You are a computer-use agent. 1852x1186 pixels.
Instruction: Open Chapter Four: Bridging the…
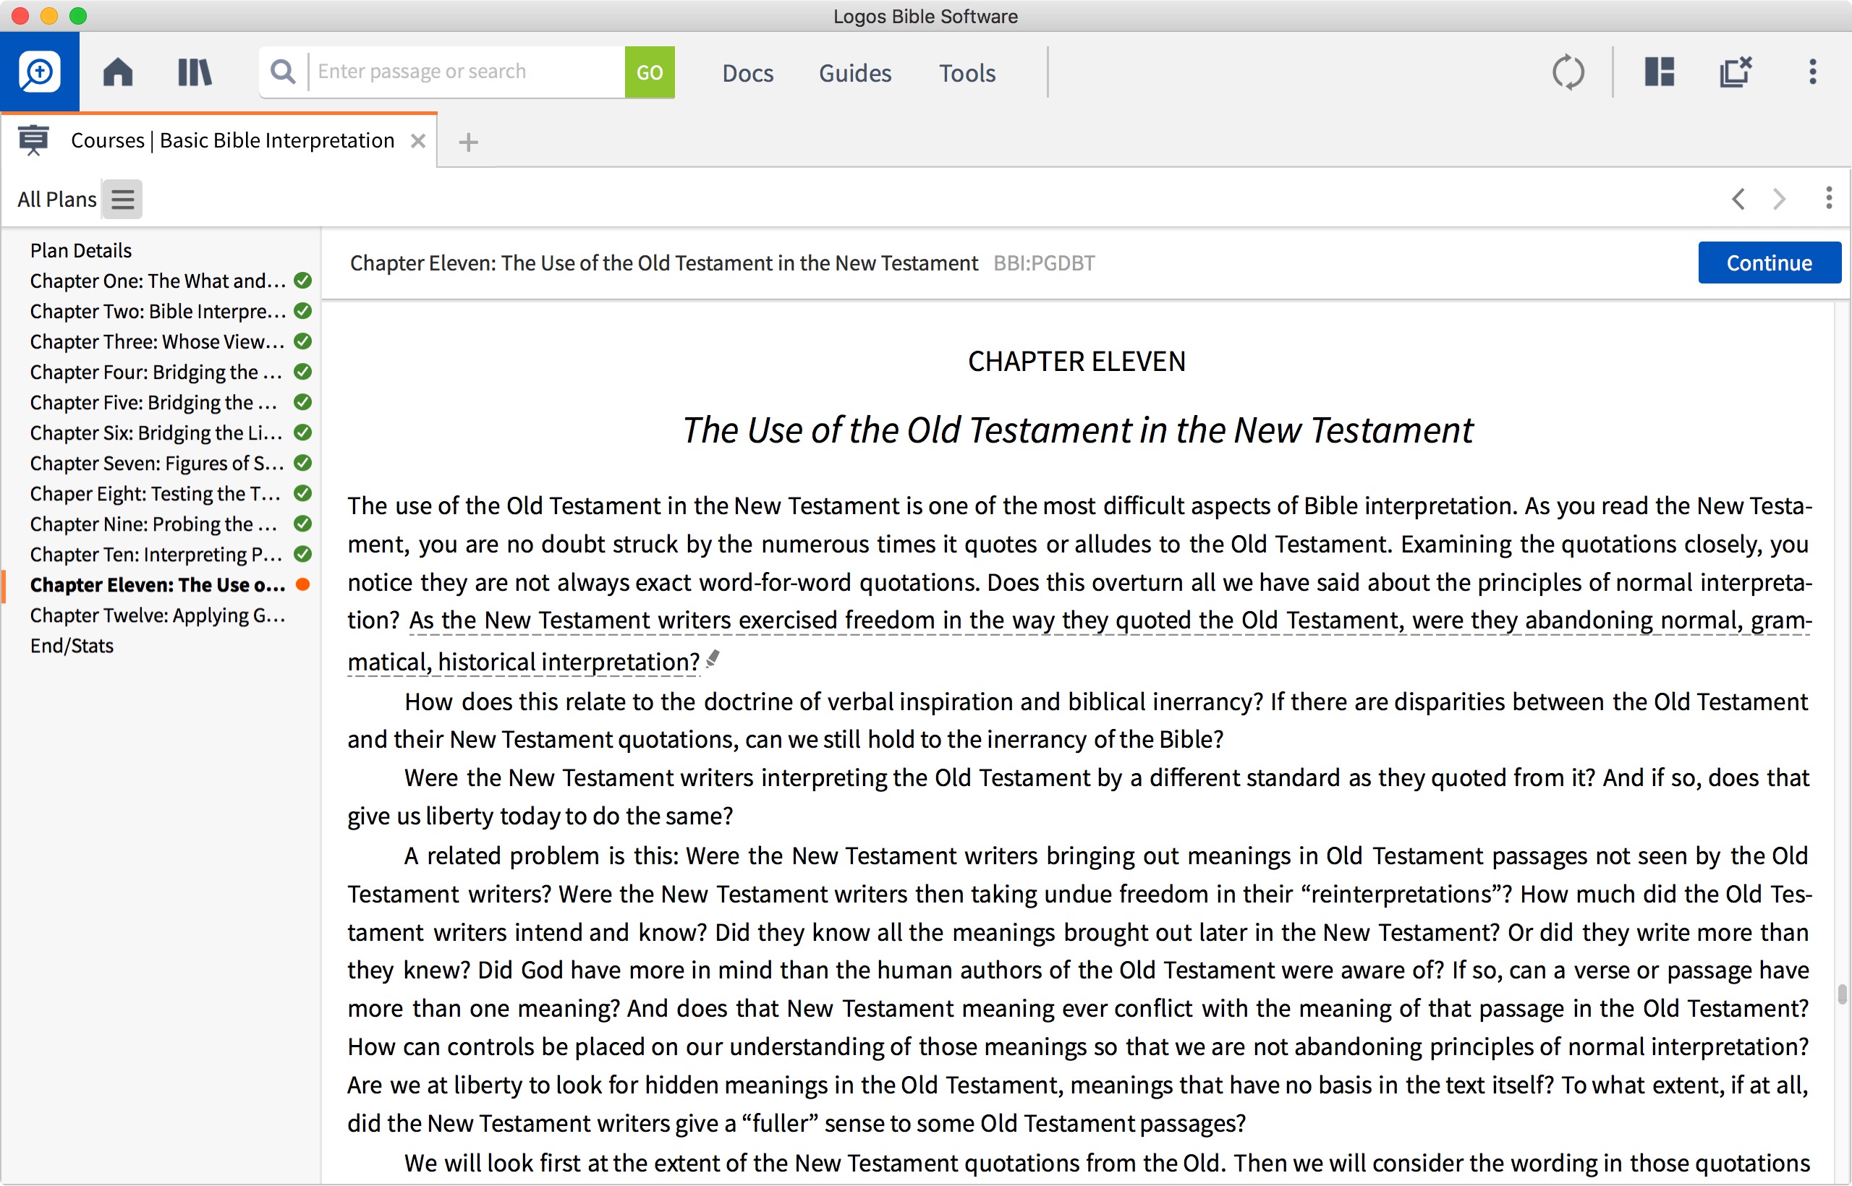(x=156, y=372)
